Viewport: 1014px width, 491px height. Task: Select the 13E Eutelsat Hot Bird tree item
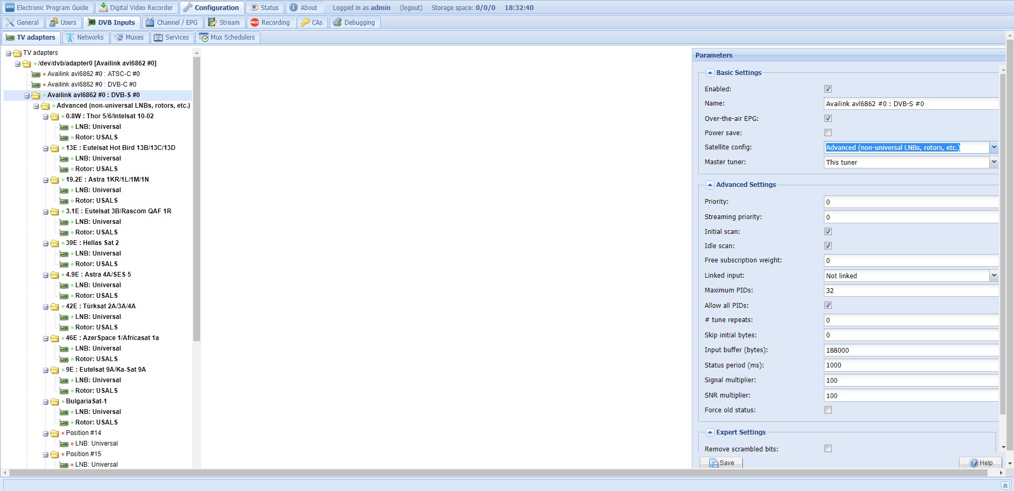click(x=120, y=148)
